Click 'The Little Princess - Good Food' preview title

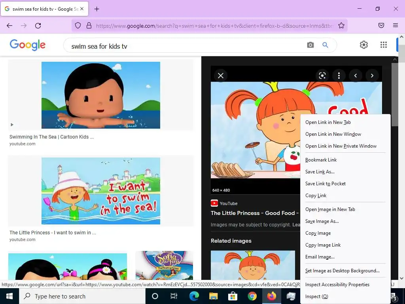pos(255,213)
